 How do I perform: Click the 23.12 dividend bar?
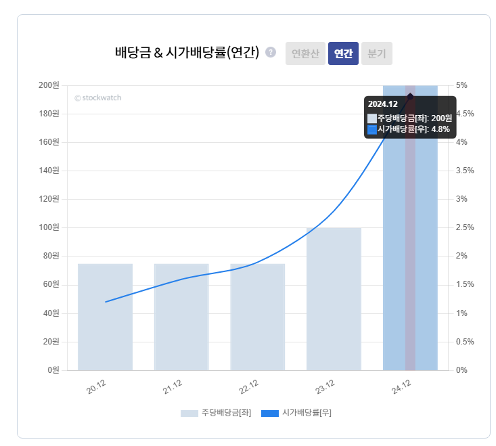tap(334, 299)
